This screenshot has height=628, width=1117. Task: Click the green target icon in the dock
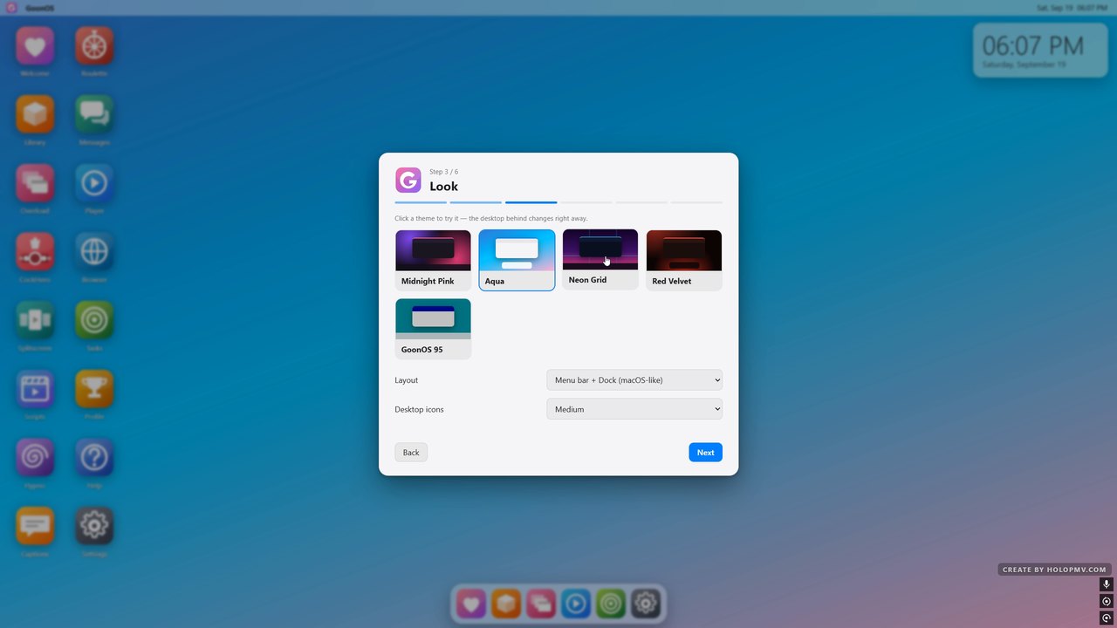[611, 604]
